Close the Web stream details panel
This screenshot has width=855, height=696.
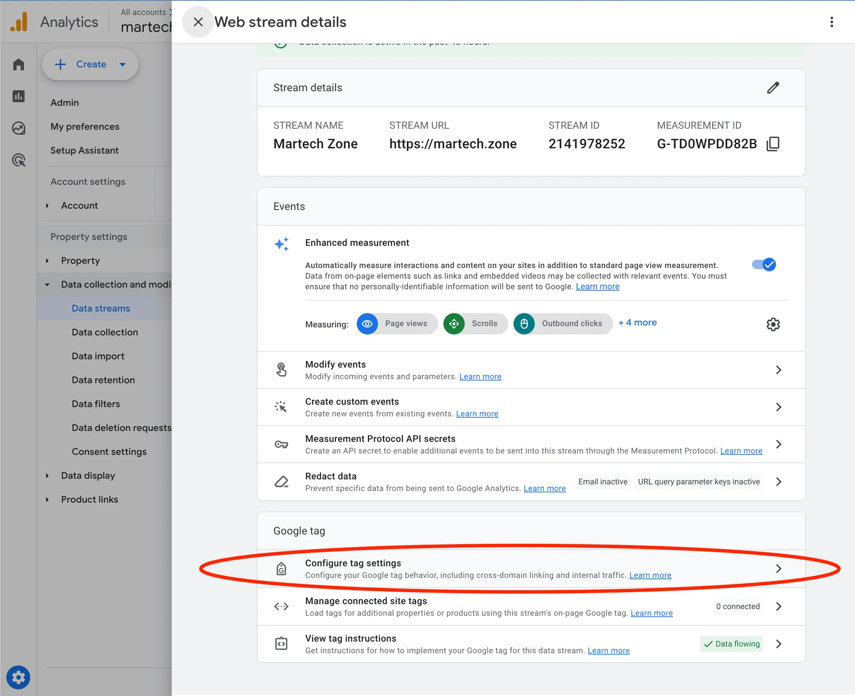[198, 22]
